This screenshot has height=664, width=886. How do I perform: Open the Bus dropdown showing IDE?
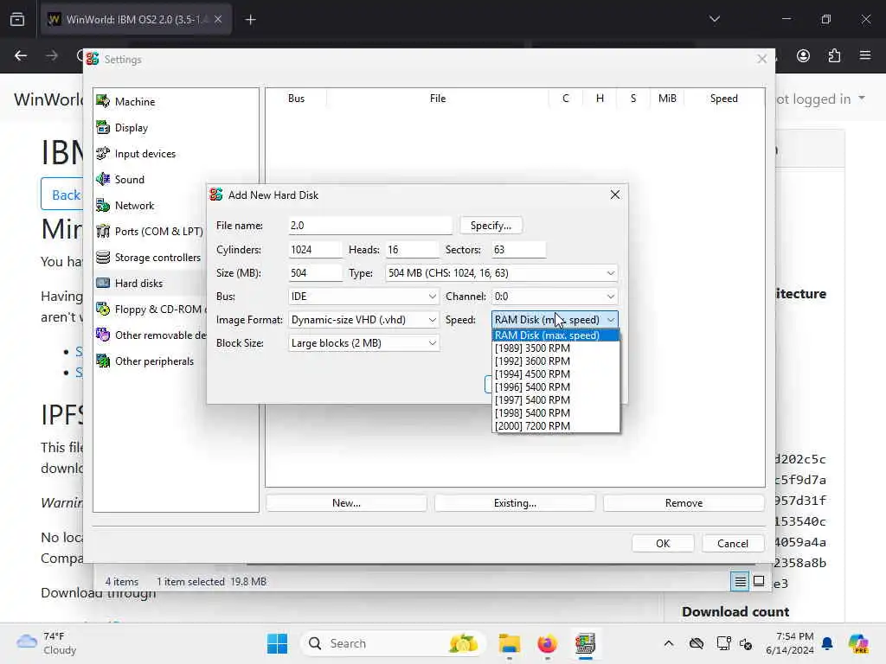click(364, 297)
